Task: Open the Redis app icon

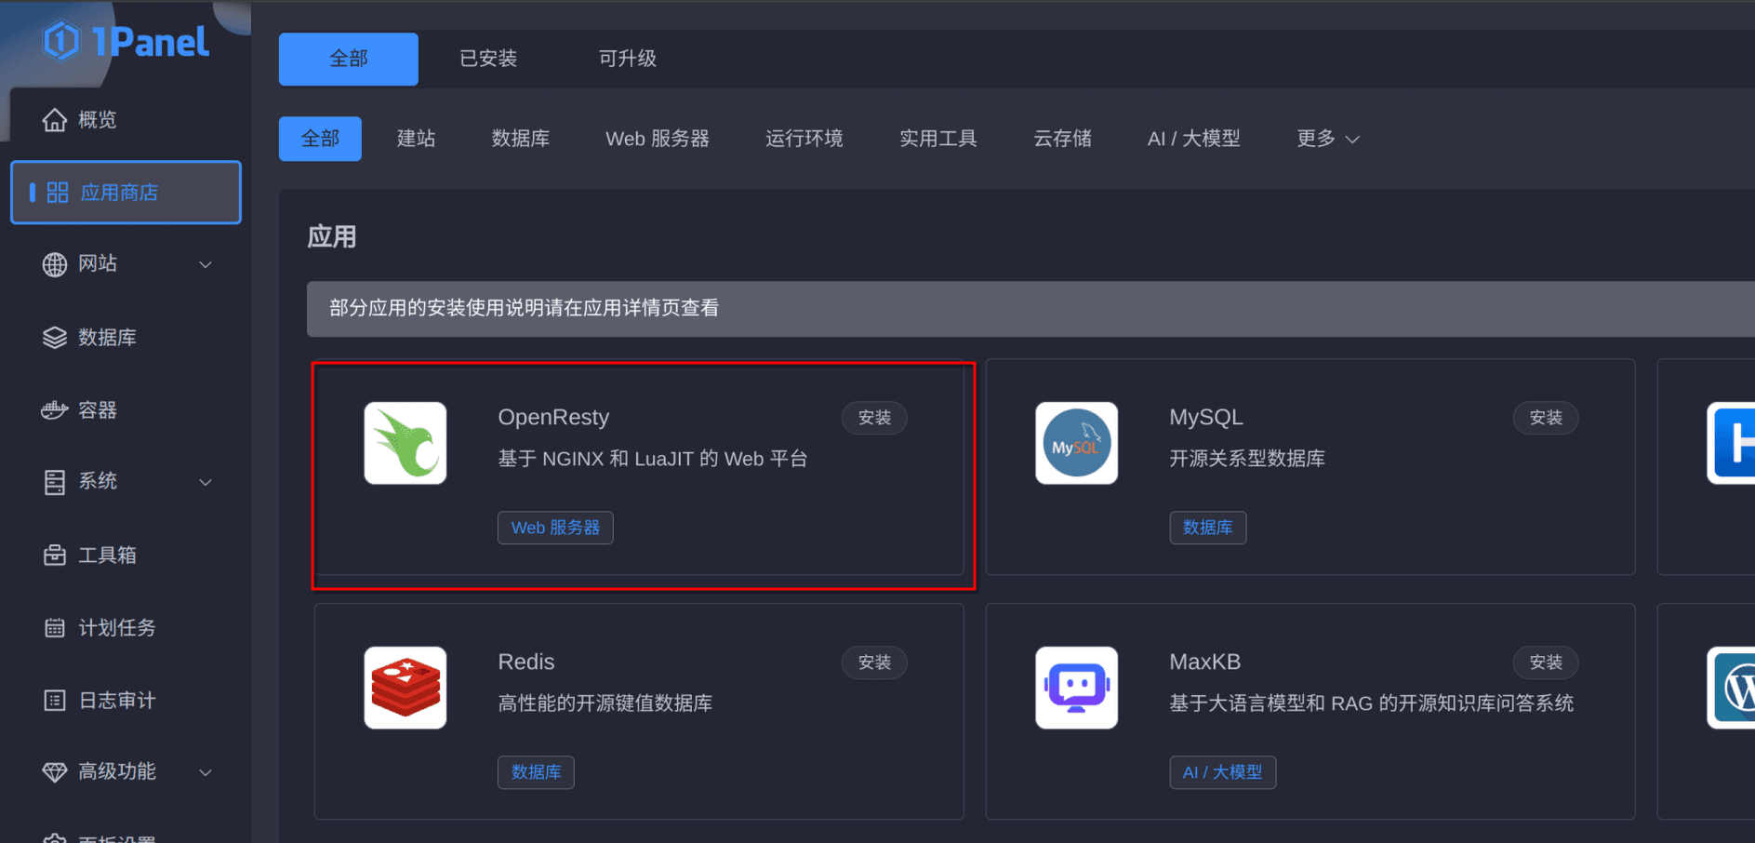Action: [406, 688]
